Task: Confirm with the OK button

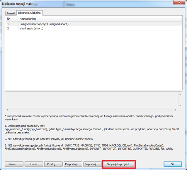Action: 173,164
